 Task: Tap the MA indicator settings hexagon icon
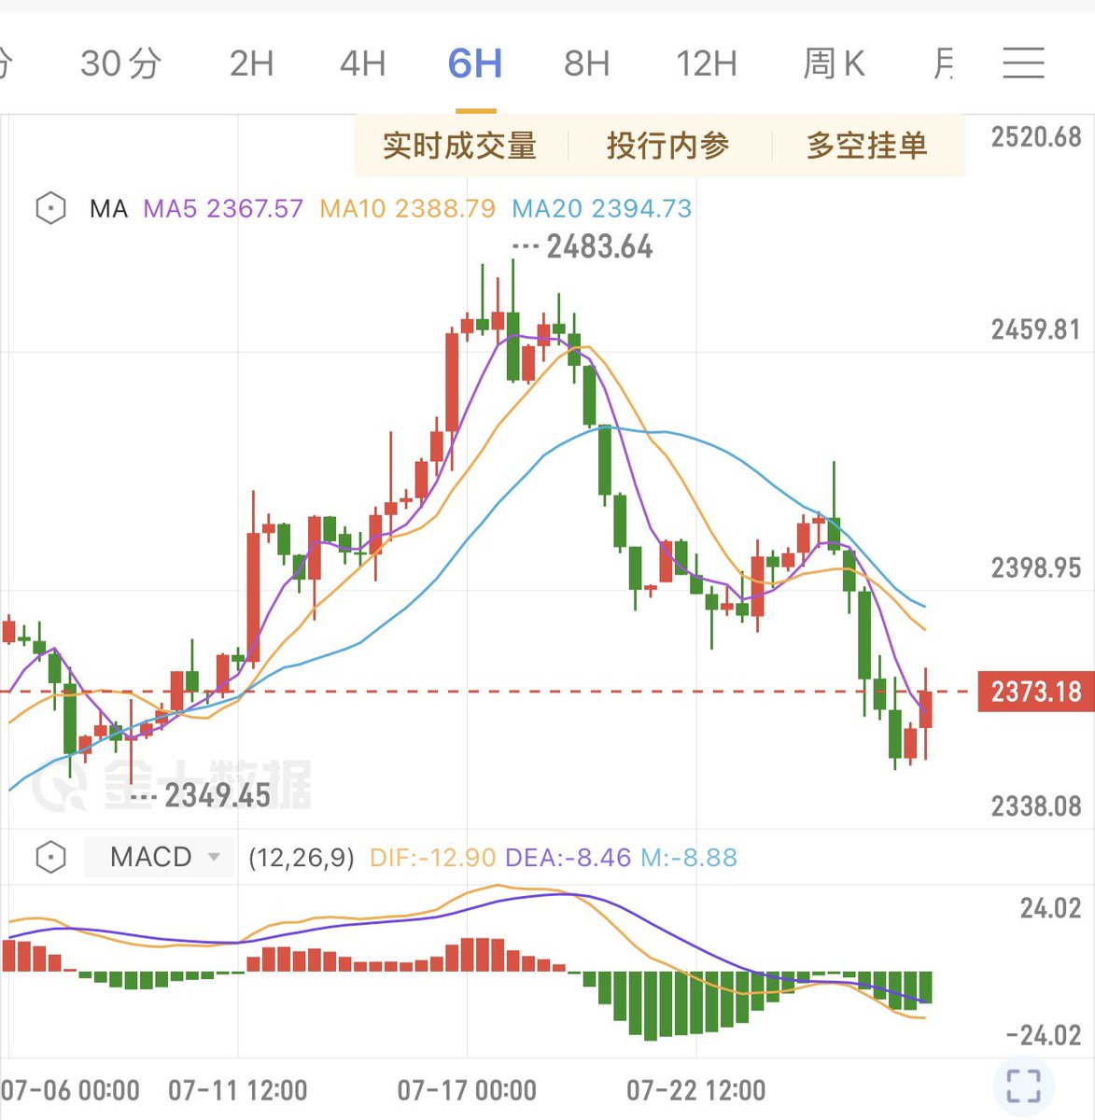click(x=50, y=208)
